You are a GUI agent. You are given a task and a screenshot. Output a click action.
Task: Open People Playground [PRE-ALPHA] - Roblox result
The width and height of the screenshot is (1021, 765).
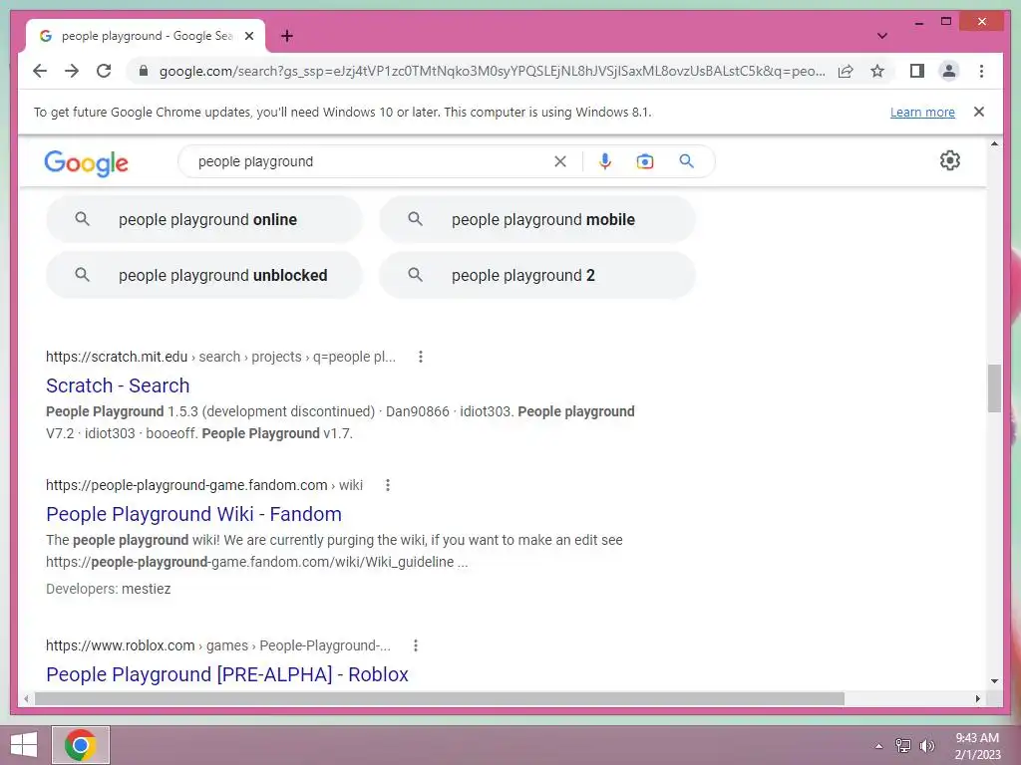227,674
